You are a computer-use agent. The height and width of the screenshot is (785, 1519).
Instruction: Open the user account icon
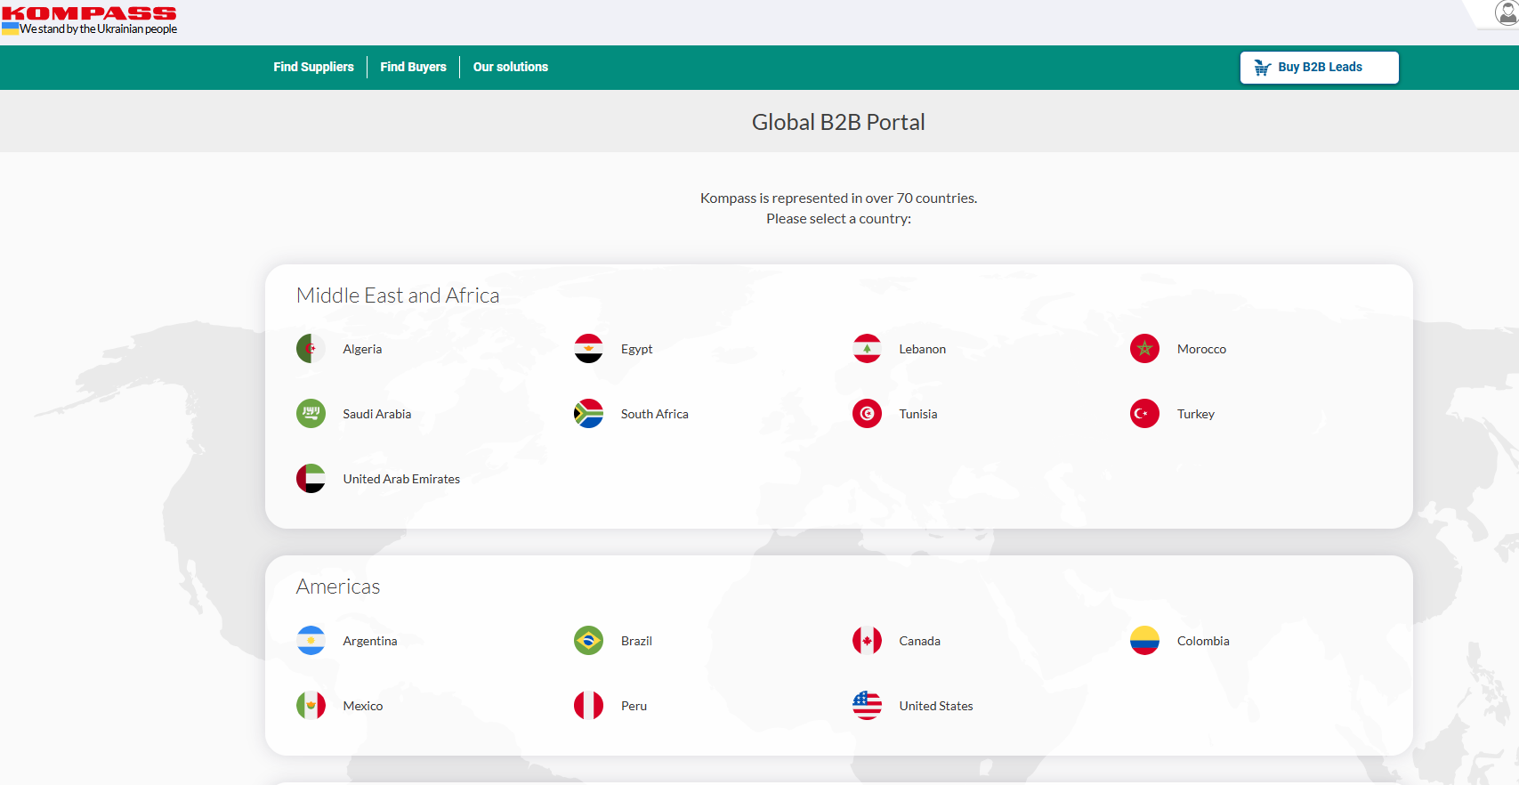[x=1507, y=12]
